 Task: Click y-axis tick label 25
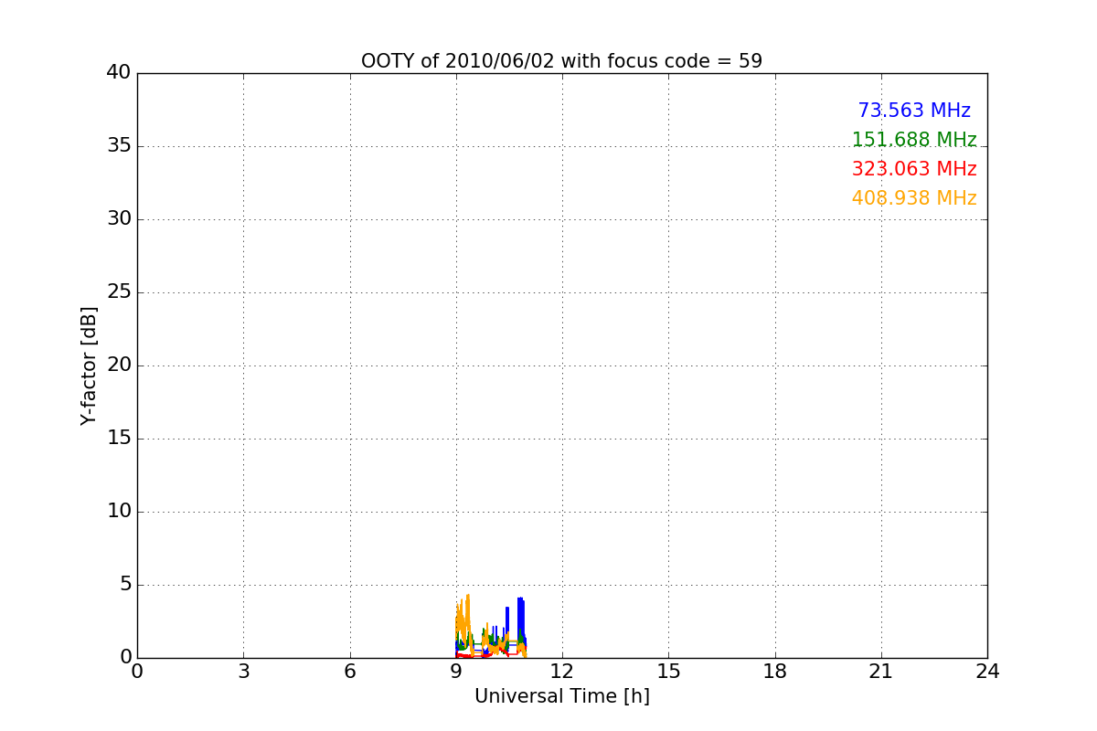(x=119, y=292)
